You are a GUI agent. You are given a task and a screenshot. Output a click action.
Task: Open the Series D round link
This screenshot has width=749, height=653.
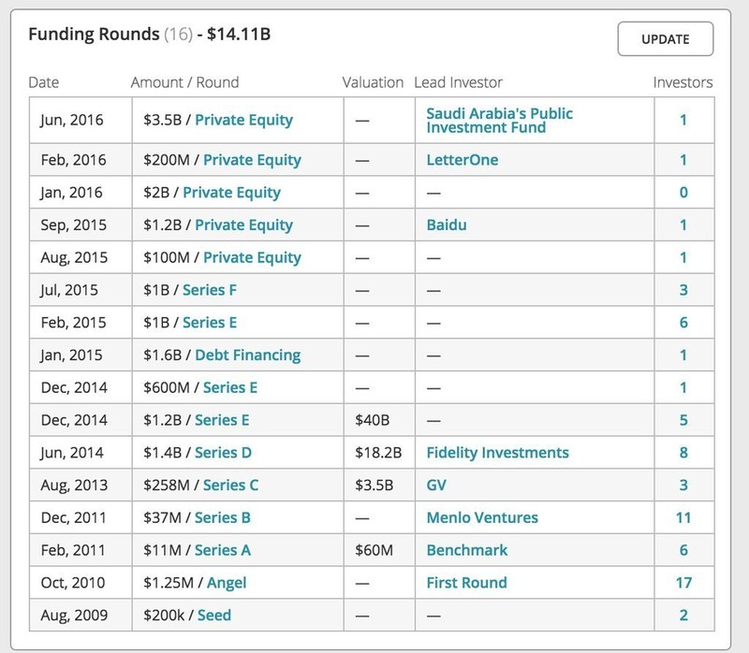click(222, 453)
